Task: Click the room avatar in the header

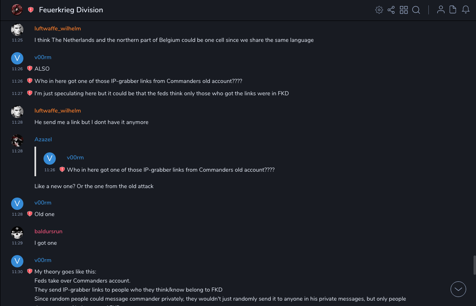Action: pyautogui.click(x=17, y=10)
